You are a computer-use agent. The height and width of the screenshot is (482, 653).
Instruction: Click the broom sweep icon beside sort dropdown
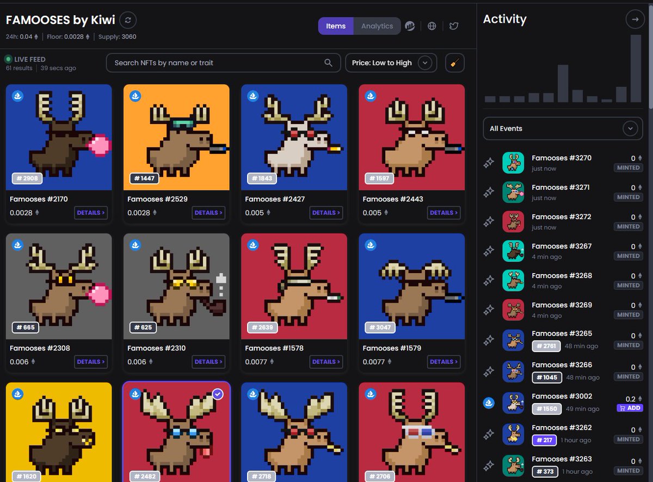click(454, 63)
